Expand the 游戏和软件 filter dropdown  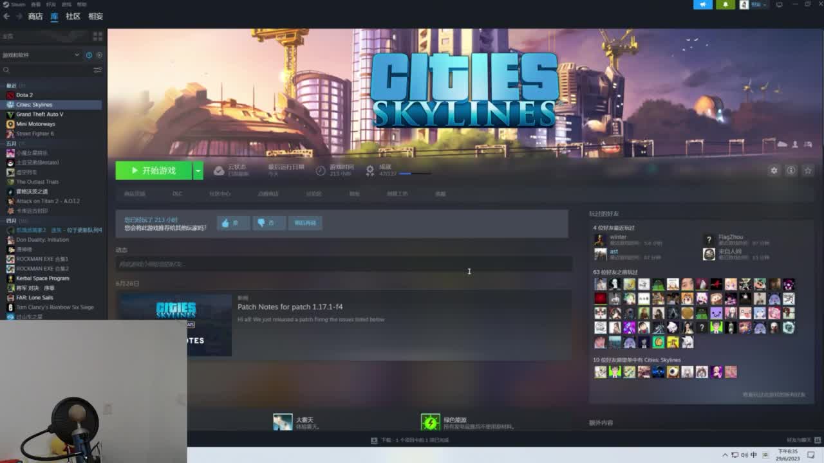pos(41,55)
